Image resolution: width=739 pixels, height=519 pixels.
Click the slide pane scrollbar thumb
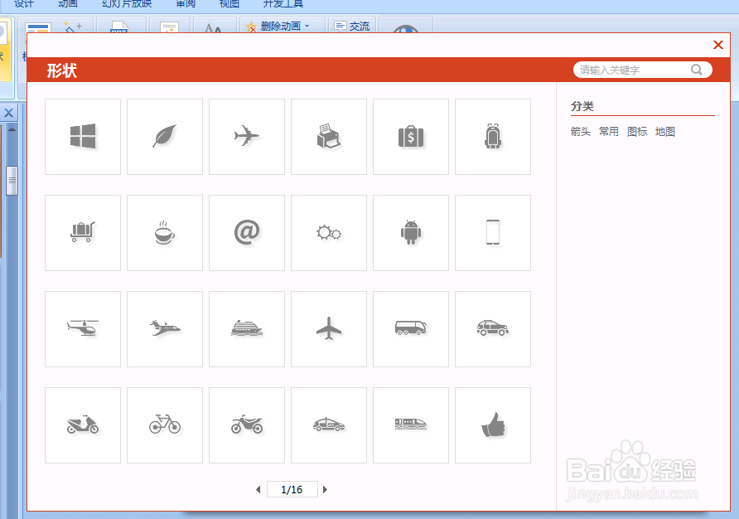12,181
